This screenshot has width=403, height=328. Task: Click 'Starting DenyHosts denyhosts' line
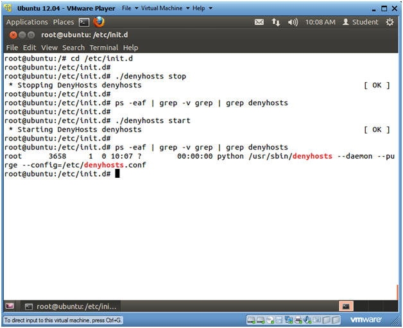point(75,130)
